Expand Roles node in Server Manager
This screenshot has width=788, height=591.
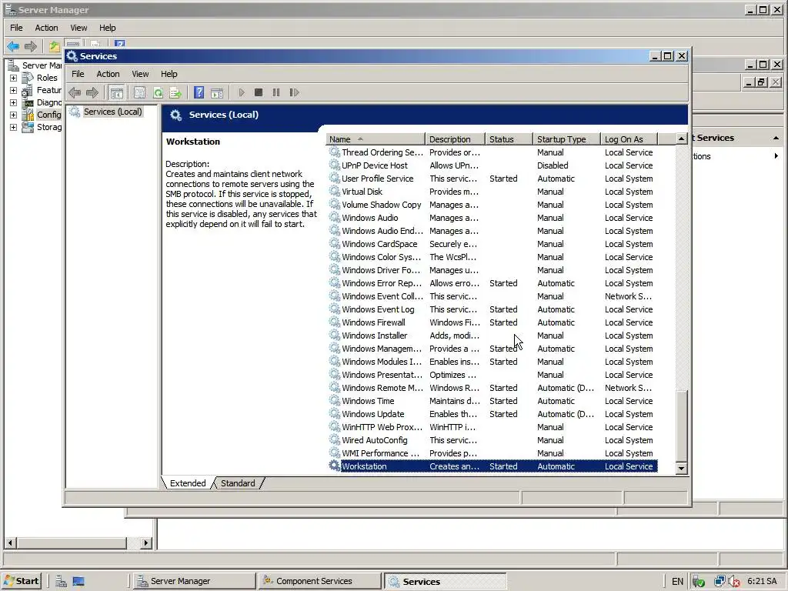pos(14,78)
